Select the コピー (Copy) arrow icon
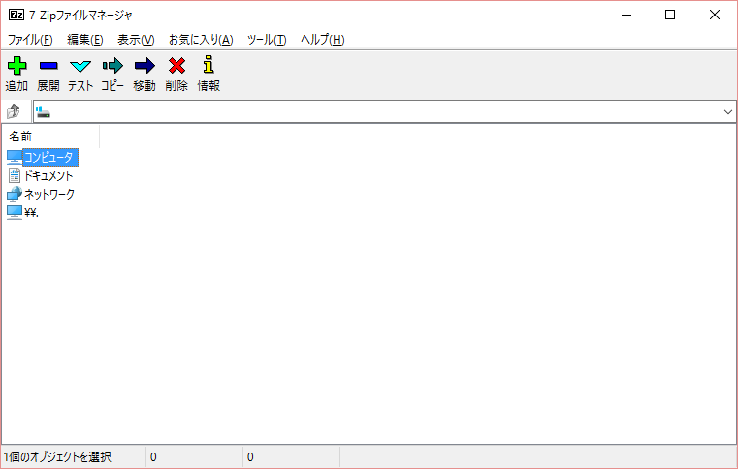Image resolution: width=738 pixels, height=469 pixels. [112, 66]
